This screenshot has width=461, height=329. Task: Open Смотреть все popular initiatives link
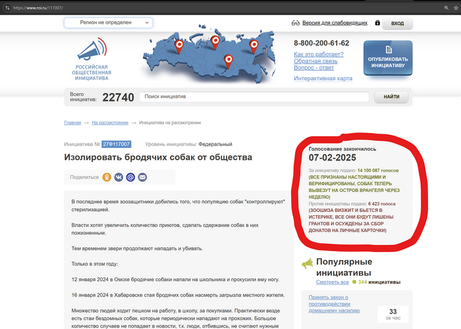[332, 282]
